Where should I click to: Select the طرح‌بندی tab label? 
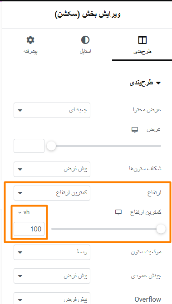pos(143,52)
